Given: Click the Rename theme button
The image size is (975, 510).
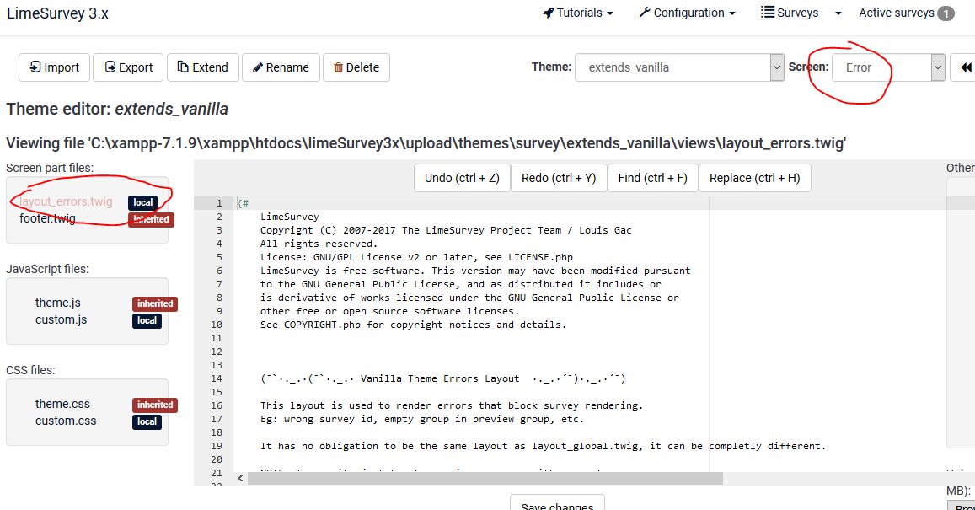Looking at the screenshot, I should point(281,67).
